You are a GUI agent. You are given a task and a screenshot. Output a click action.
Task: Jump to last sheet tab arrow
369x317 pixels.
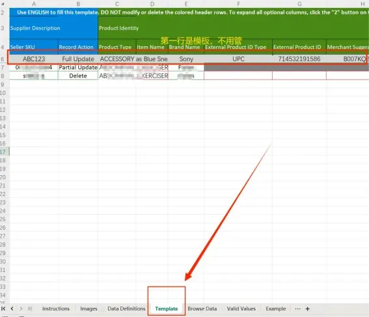click(x=30, y=309)
